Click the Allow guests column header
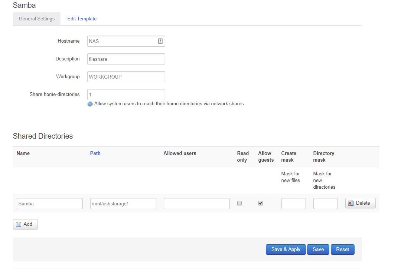401x271 pixels. pos(266,156)
